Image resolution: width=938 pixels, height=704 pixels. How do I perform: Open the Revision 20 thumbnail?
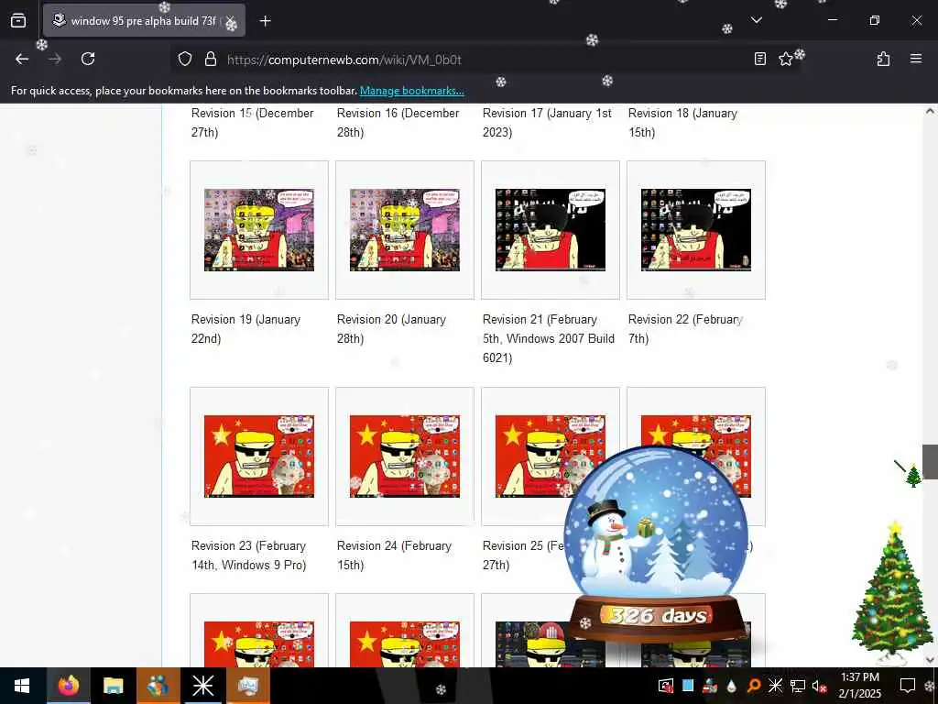(x=404, y=230)
